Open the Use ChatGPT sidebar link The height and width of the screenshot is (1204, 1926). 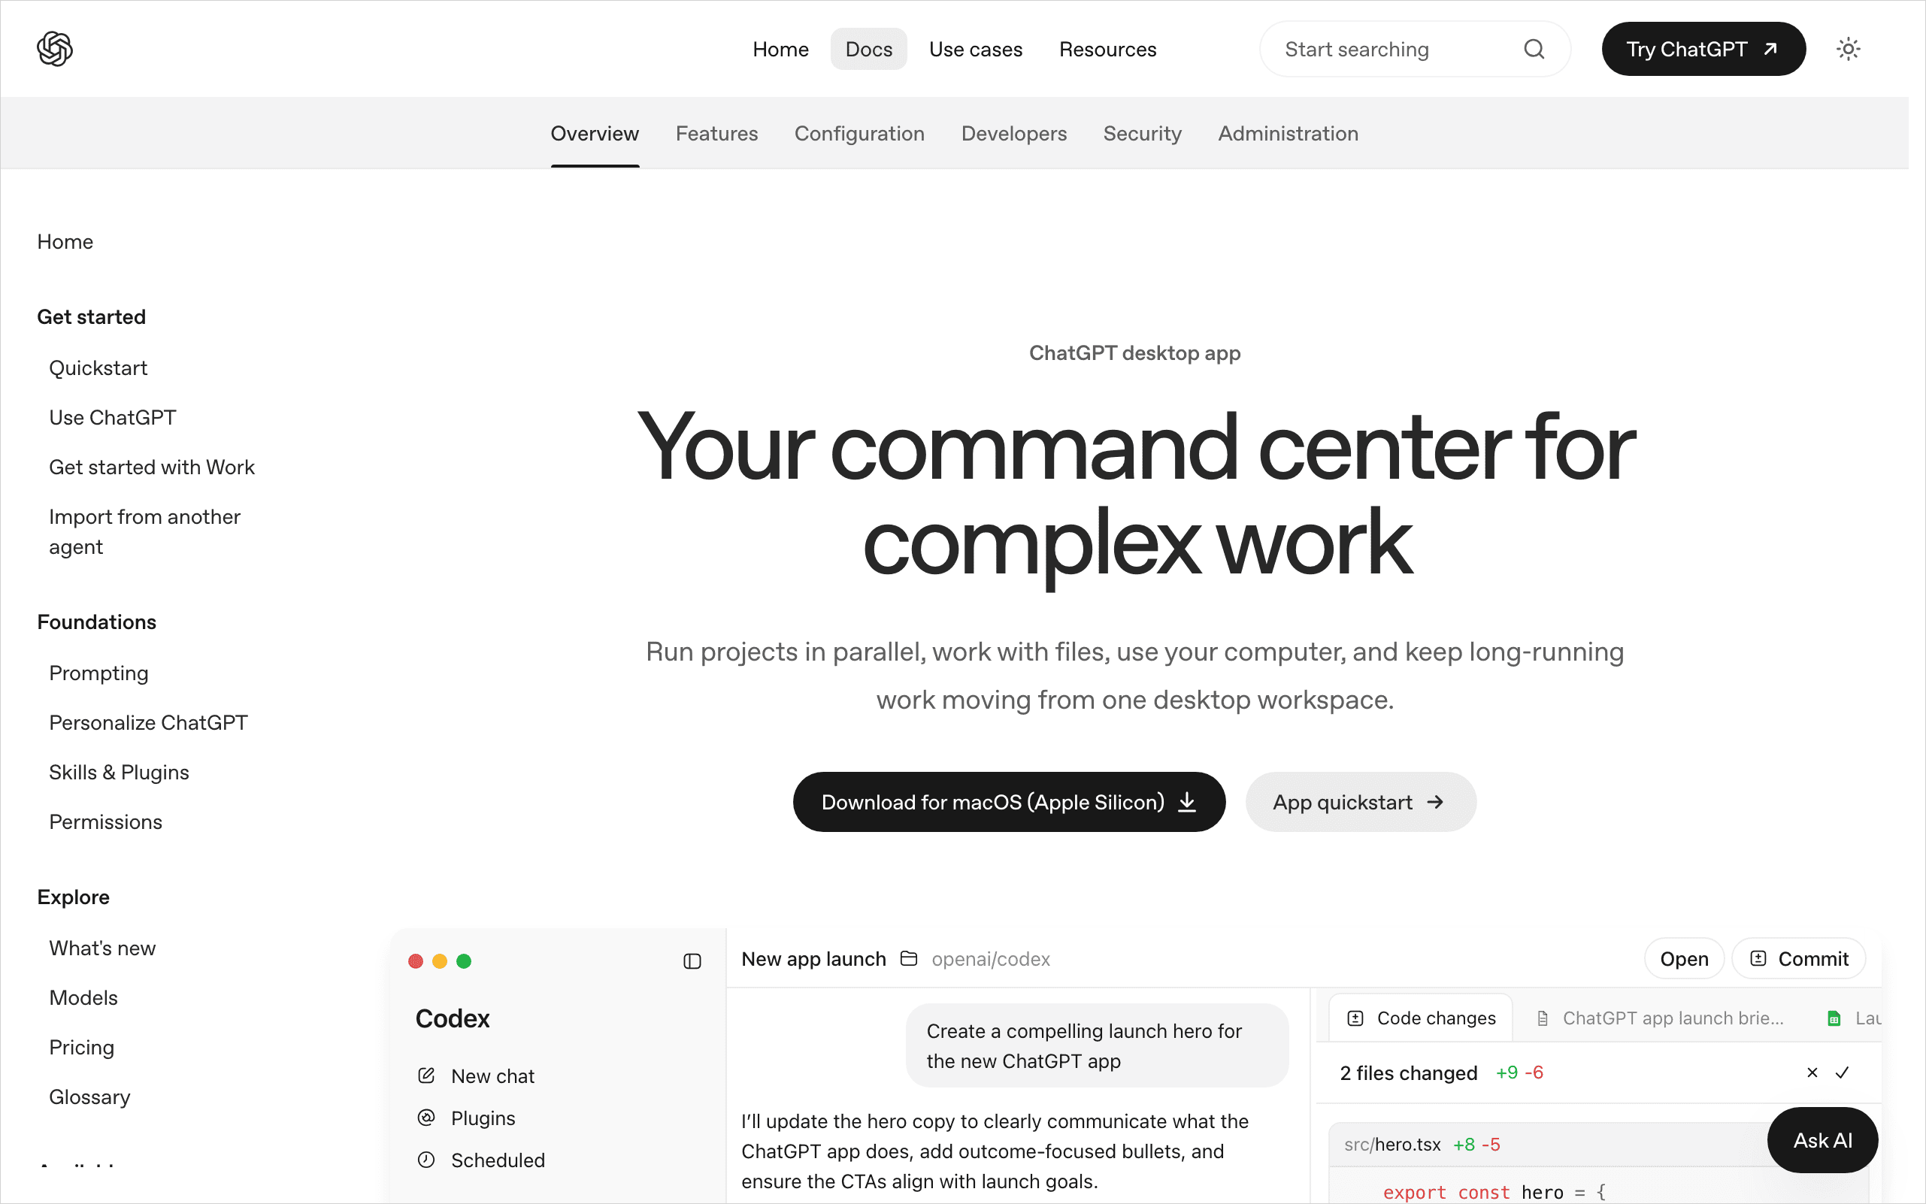click(112, 417)
